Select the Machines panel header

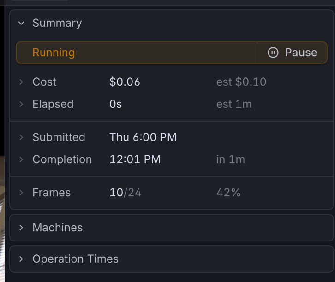172,228
